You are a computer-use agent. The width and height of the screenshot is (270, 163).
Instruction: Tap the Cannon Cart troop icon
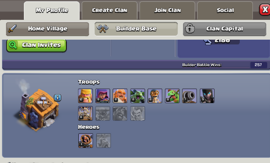tap(189, 96)
